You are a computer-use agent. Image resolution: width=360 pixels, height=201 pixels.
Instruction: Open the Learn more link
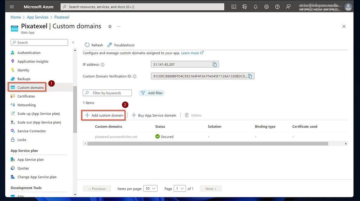[192, 53]
